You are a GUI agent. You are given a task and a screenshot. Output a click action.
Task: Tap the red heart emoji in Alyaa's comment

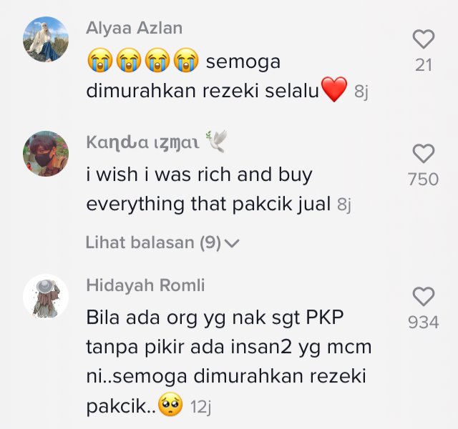point(334,89)
